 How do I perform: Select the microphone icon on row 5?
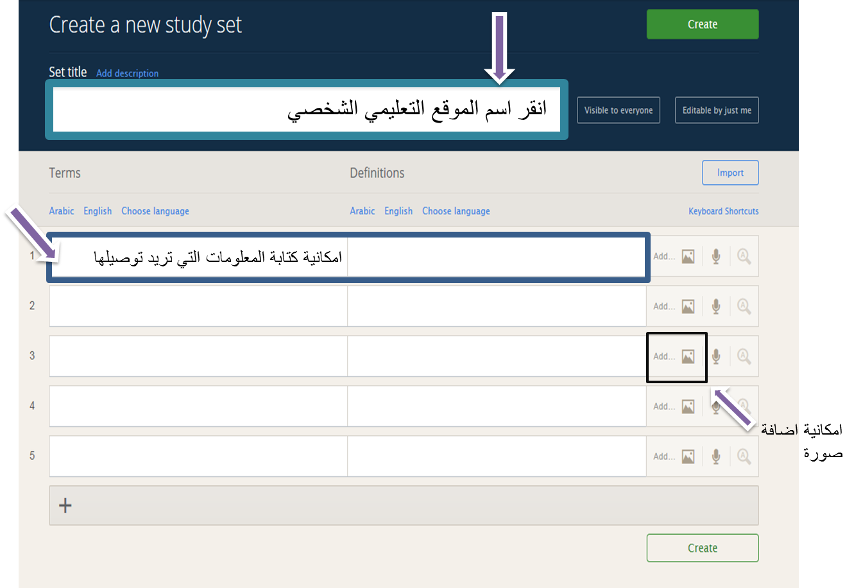715,456
